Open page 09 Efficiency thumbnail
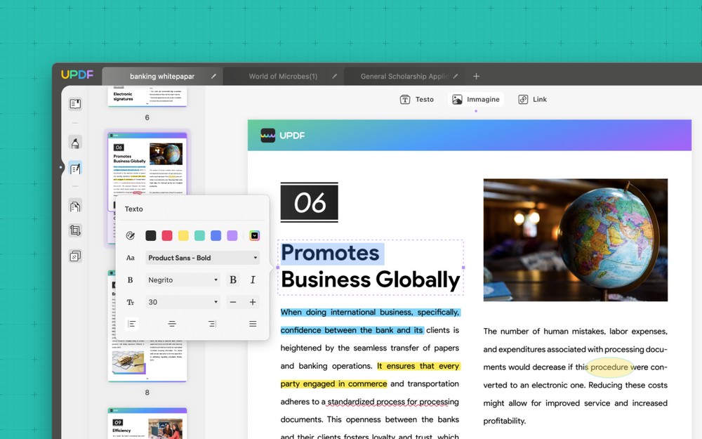 147,424
